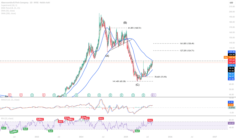
Task: Click the RSI value label 62.69
Action: [231, 123]
